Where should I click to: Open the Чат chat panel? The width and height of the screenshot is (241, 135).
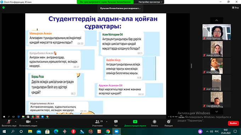point(116,123)
